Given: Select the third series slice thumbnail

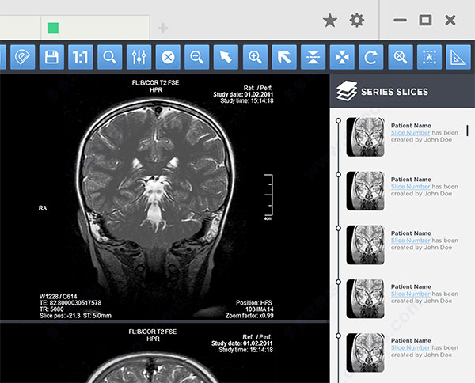Looking at the screenshot, I should pos(366,245).
